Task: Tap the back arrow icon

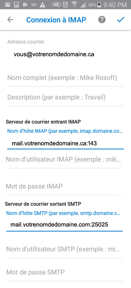Action: (x=10, y=20)
